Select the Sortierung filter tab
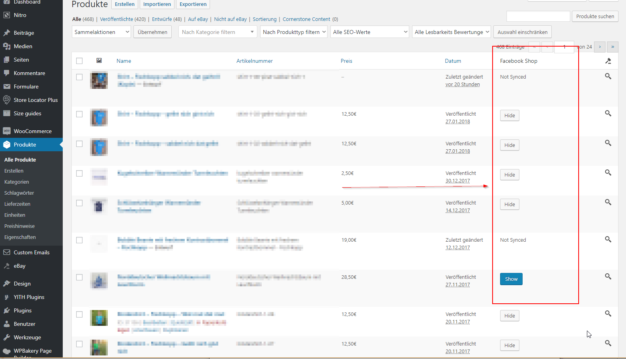 [264, 19]
